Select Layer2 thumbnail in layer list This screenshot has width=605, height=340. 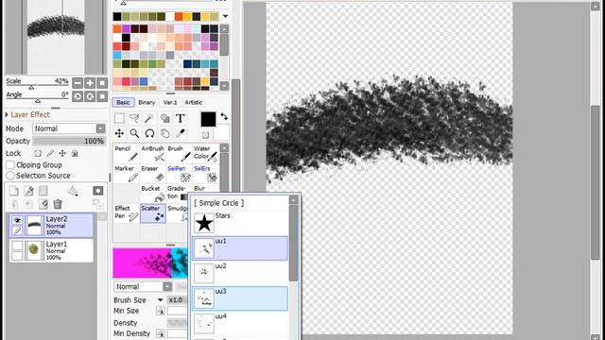coord(34,225)
